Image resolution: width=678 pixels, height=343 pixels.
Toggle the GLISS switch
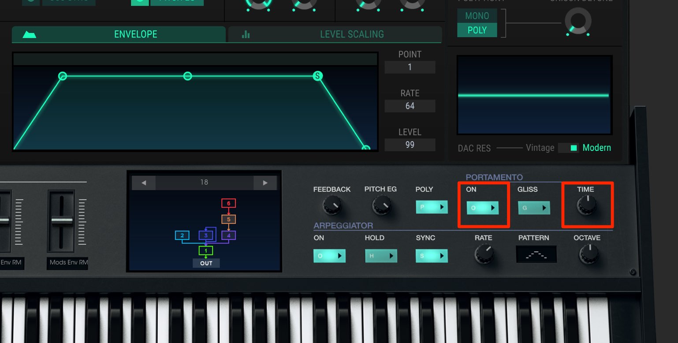click(534, 208)
